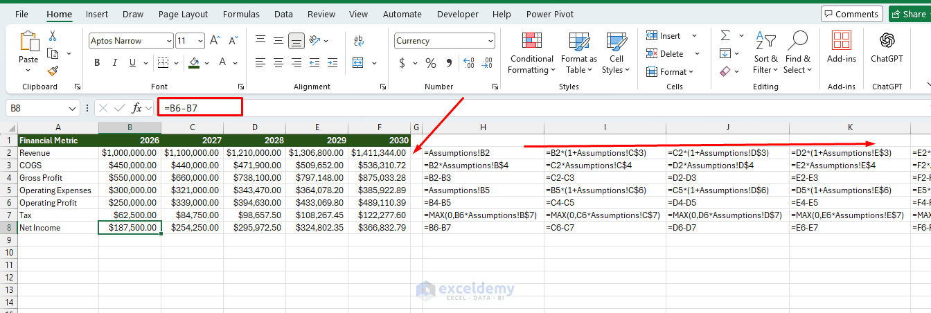
Task: Click the Insert Function fx icon
Action: point(137,108)
